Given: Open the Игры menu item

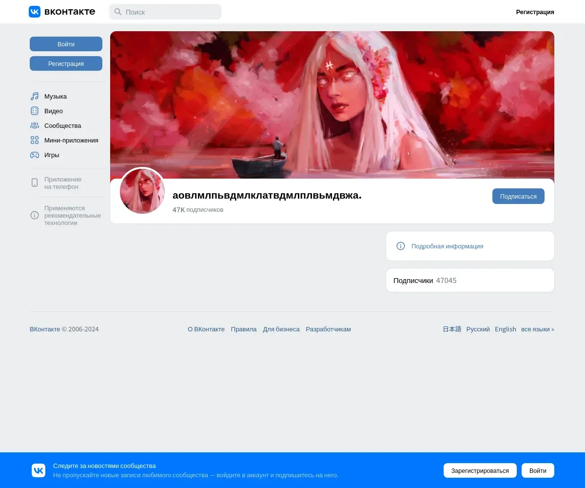Looking at the screenshot, I should coord(67,155).
